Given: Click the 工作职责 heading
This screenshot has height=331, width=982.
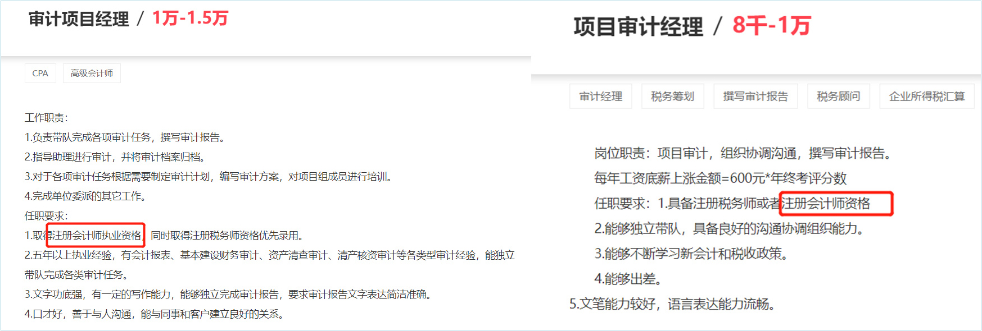Looking at the screenshot, I should pyautogui.click(x=46, y=118).
